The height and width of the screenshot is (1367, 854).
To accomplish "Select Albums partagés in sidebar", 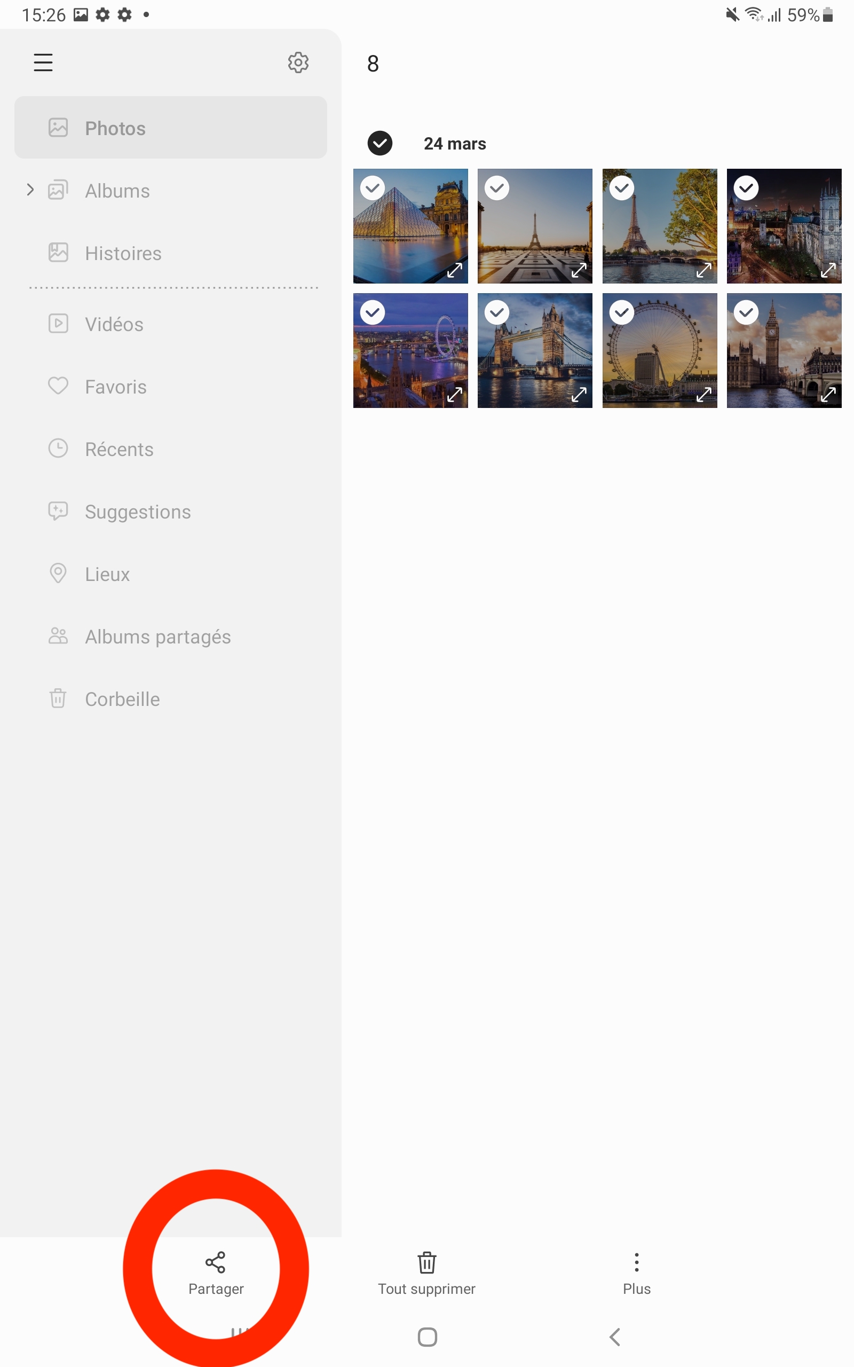I will pyautogui.click(x=157, y=637).
